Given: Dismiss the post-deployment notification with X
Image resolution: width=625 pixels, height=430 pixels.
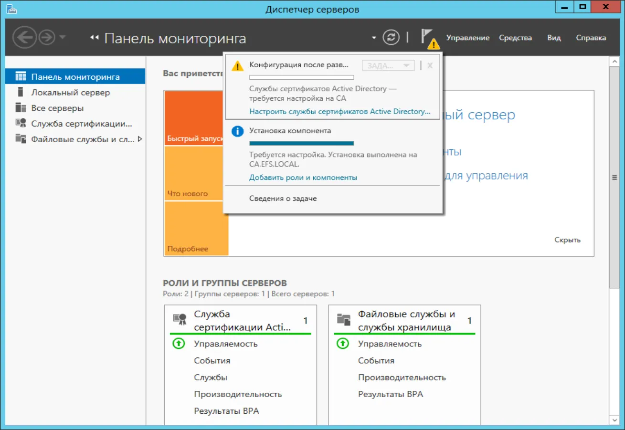Looking at the screenshot, I should tap(430, 65).
